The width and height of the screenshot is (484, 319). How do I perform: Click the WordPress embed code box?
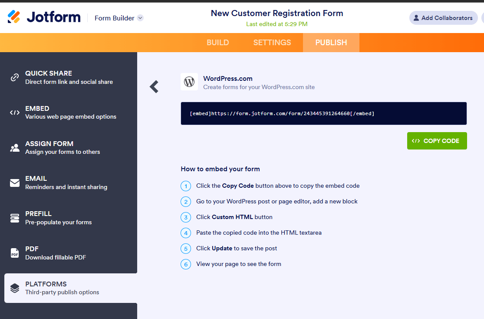coord(323,113)
